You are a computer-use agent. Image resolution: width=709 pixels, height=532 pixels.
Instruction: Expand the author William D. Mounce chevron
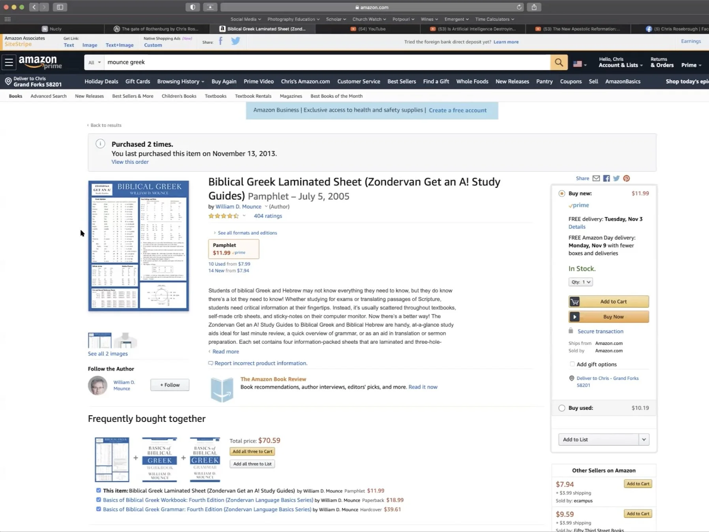(x=266, y=206)
